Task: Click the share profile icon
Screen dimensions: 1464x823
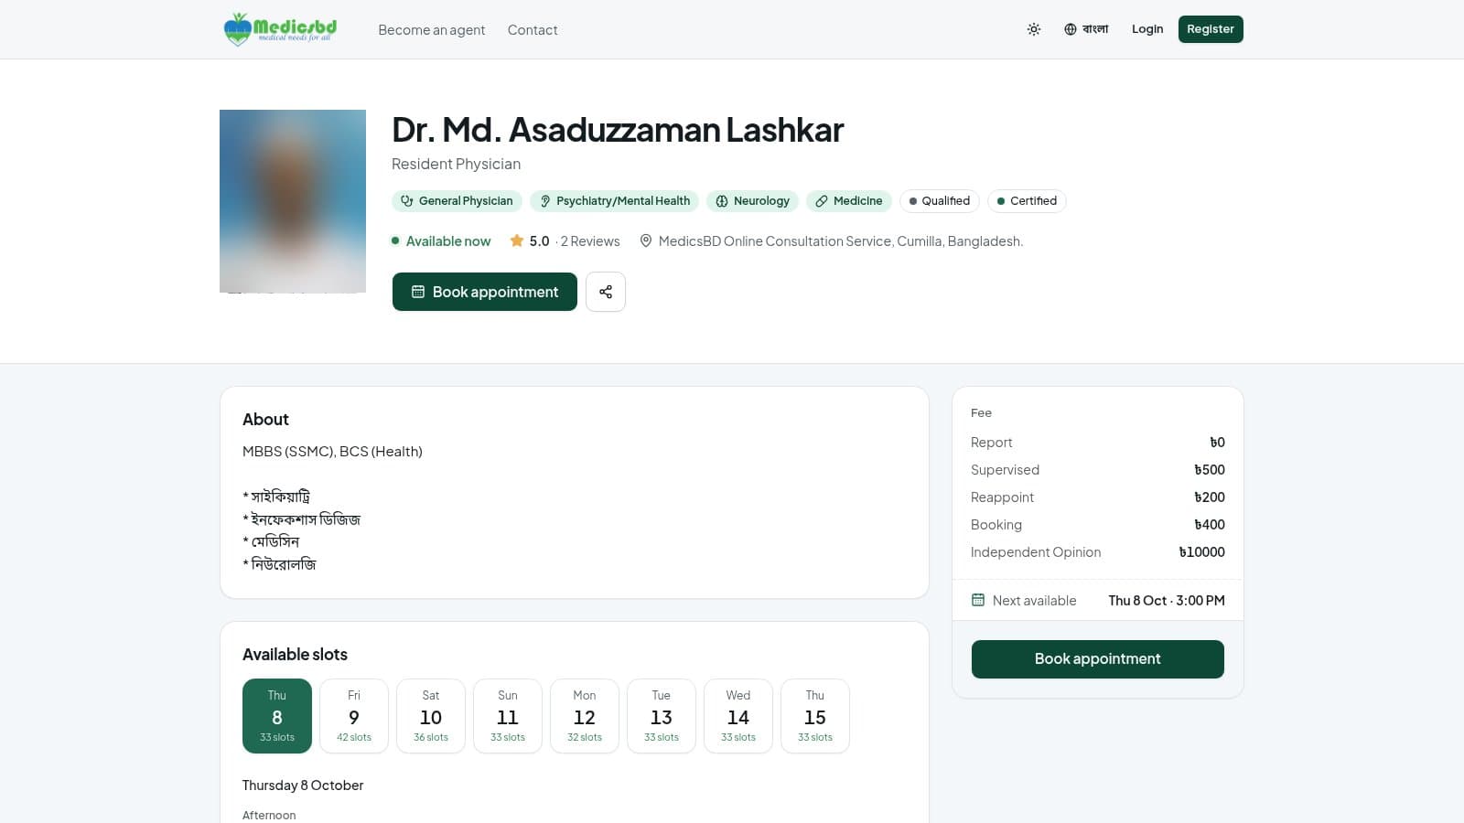Action: coord(606,292)
